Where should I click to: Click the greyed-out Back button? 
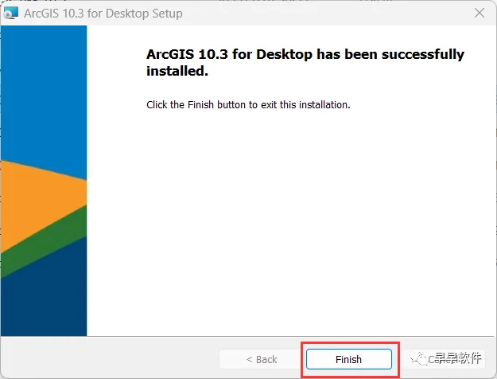pos(261,359)
